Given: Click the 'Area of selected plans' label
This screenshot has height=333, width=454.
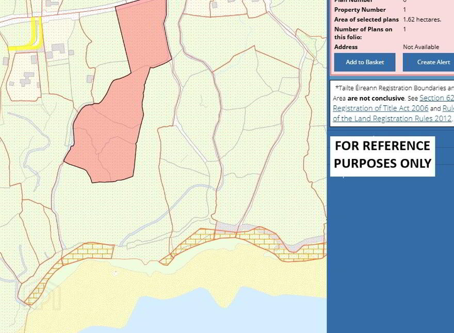Looking at the screenshot, I should click(x=366, y=20).
